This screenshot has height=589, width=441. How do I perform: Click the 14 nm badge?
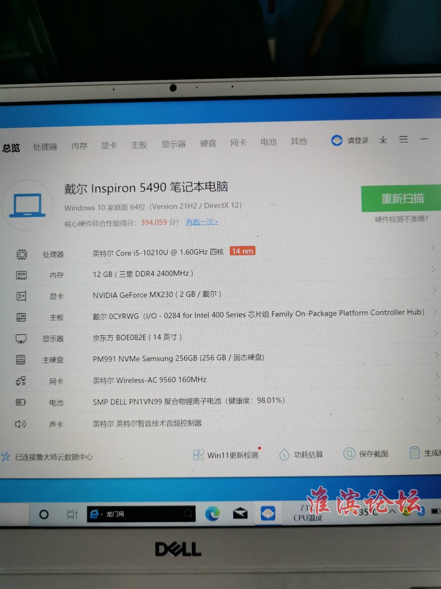coord(242,251)
